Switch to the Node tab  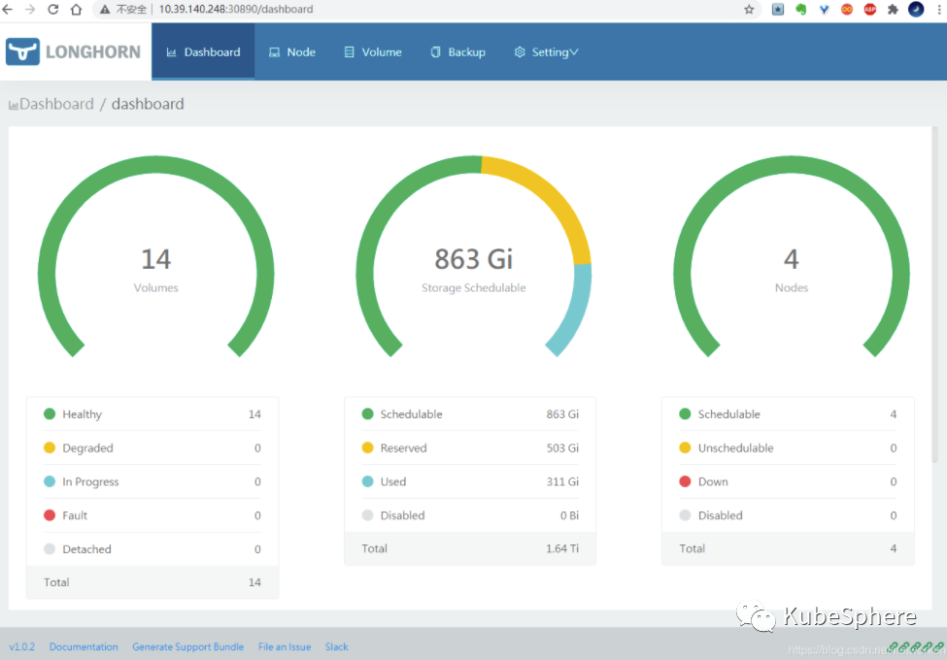coord(291,52)
